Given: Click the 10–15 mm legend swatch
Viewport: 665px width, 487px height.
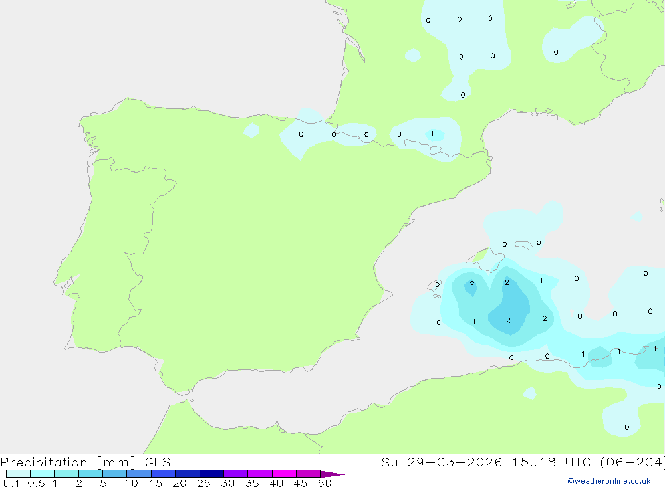Looking at the screenshot, I should coord(139,474).
